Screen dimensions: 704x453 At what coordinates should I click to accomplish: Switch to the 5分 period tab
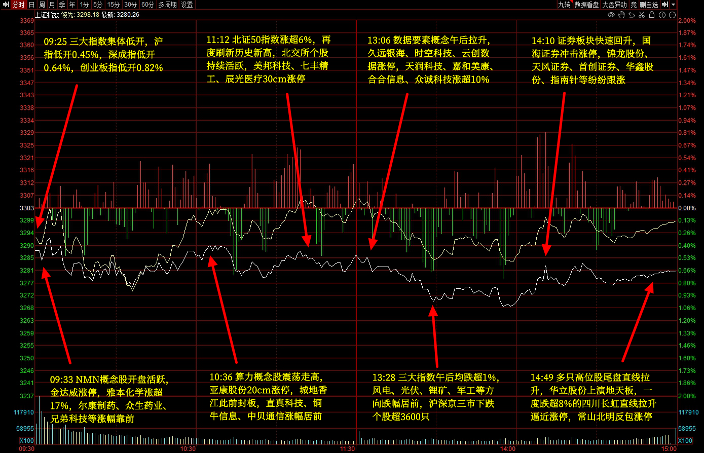[x=97, y=5]
